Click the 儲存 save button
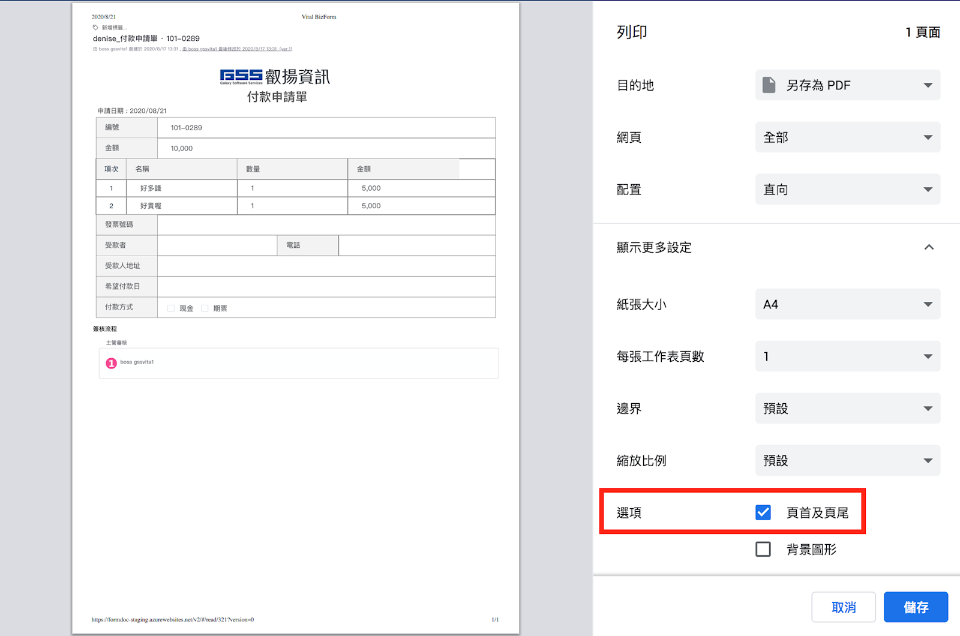The height and width of the screenshot is (636, 960). tap(916, 607)
